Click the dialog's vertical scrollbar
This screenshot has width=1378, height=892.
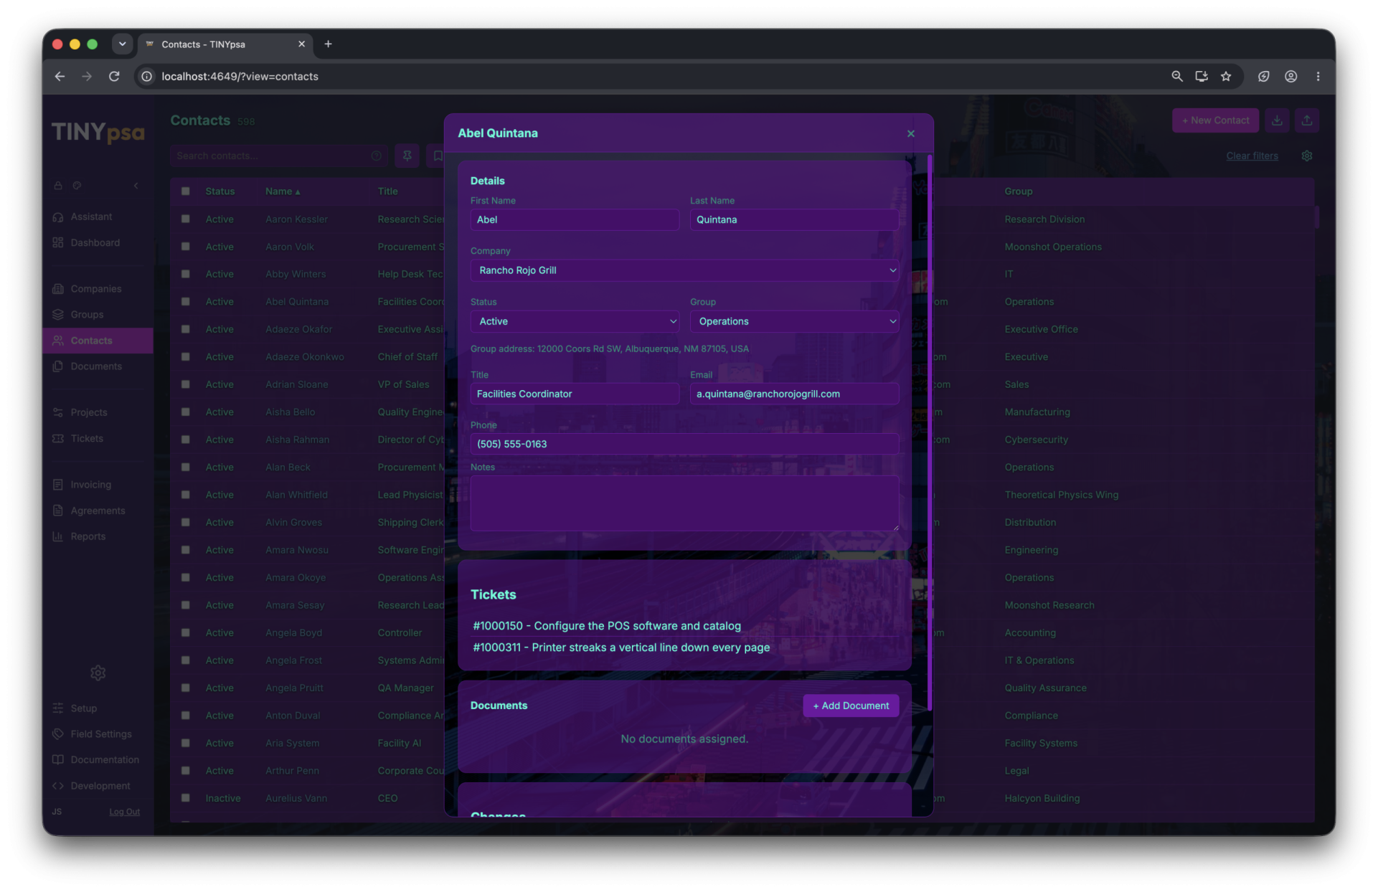(x=930, y=432)
